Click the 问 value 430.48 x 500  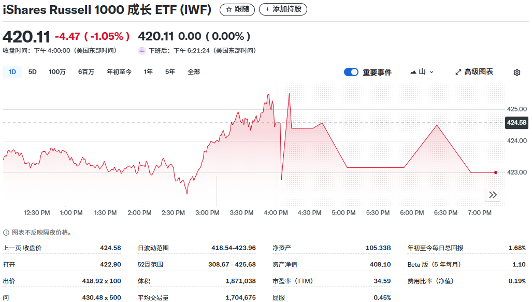click(x=102, y=297)
